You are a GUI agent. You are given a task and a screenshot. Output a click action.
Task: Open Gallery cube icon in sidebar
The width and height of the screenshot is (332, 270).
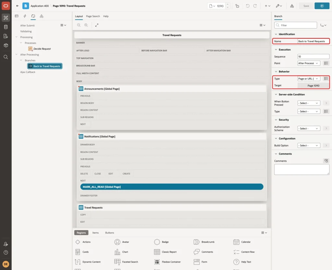click(6, 45)
